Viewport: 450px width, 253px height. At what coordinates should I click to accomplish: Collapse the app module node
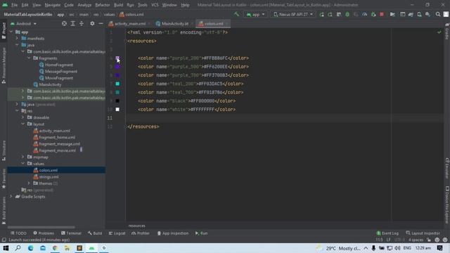click(x=11, y=32)
